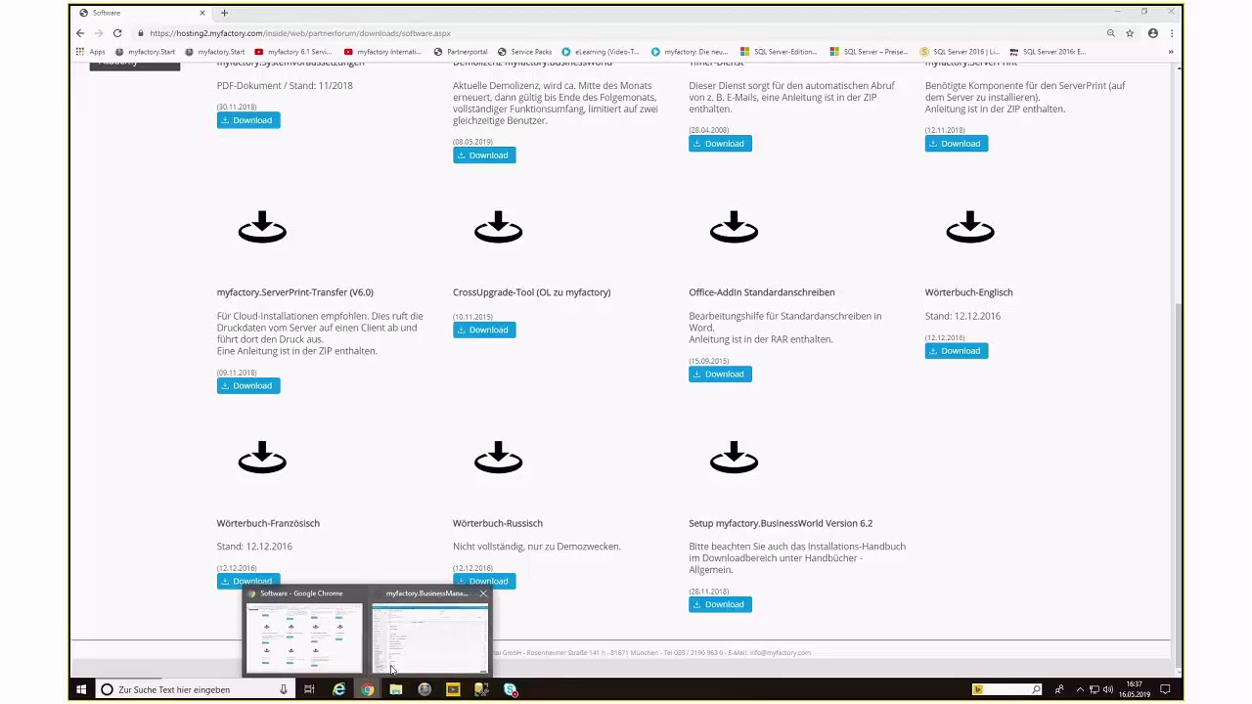Open the volume control in tray
Viewport: 1252px width, 704px height.
tap(1108, 689)
